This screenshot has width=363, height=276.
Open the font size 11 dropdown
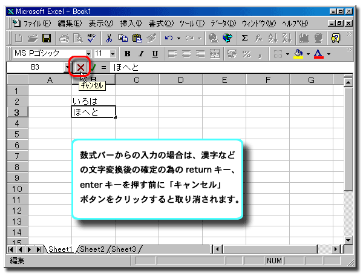(x=113, y=54)
